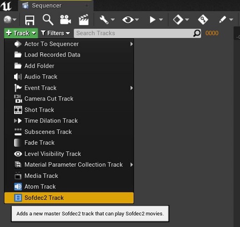The height and width of the screenshot is (227, 240).
Task: Add a Time Dilation Track
Action: pyautogui.click(x=69, y=121)
